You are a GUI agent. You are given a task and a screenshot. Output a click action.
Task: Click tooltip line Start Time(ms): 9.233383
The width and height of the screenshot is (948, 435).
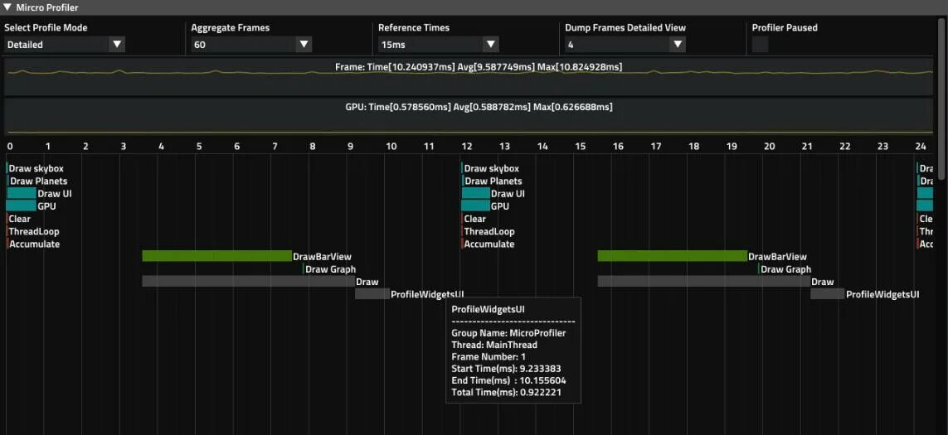point(508,369)
